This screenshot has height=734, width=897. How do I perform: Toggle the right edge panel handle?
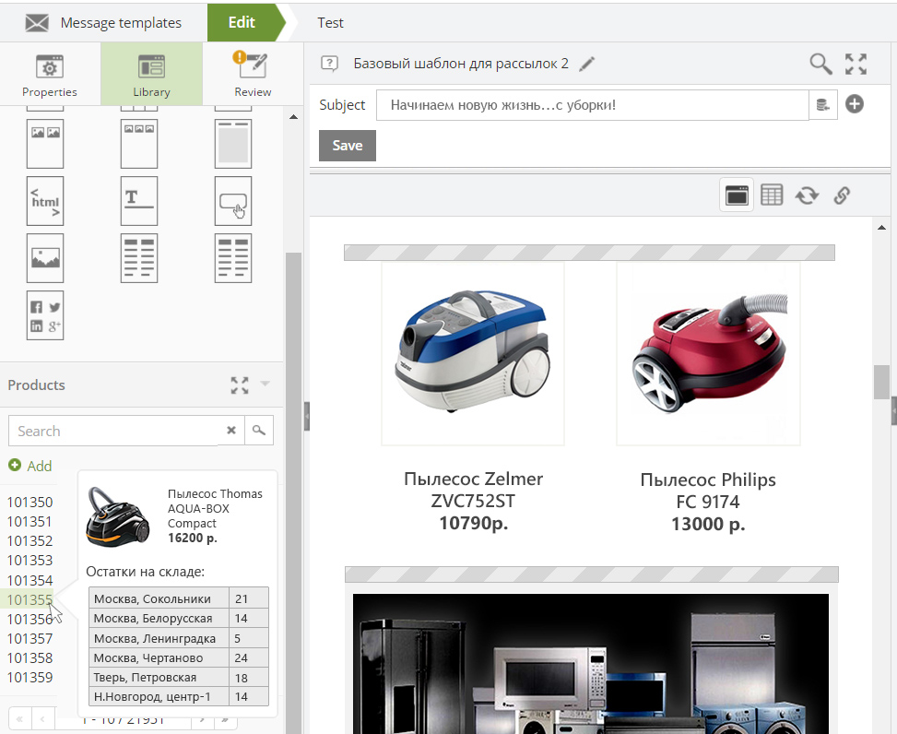click(x=894, y=410)
